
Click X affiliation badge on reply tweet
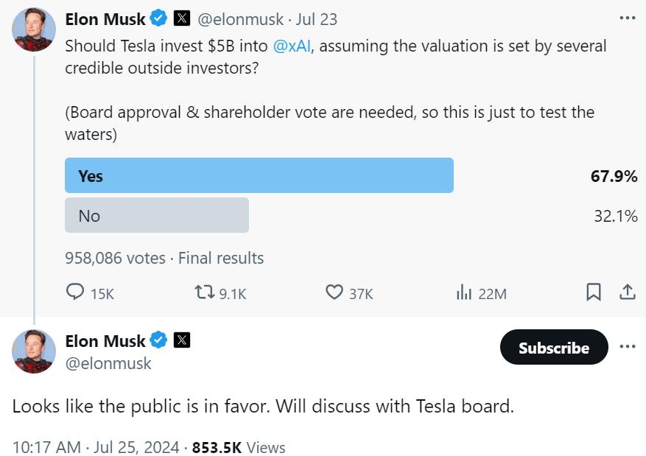(182, 340)
